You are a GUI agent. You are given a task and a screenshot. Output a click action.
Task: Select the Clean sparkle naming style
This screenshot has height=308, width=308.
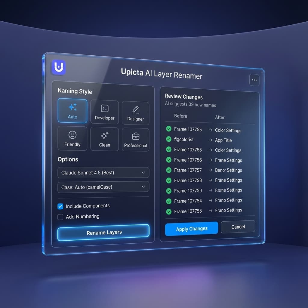[x=104, y=139]
